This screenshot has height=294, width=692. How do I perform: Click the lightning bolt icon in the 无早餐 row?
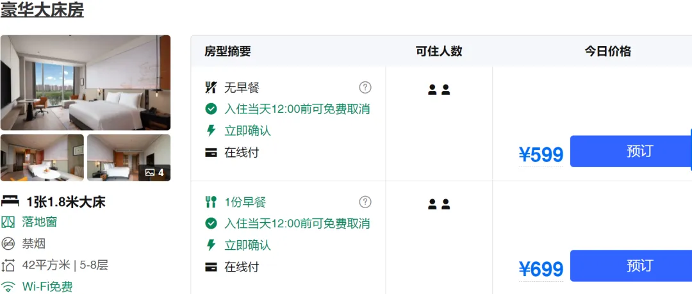pos(211,130)
